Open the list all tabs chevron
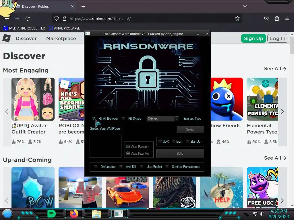 (245, 6)
